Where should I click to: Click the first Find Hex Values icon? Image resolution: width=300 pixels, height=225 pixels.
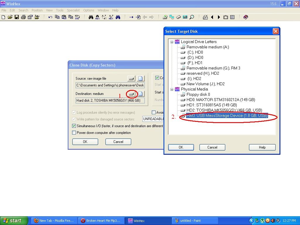98,17
